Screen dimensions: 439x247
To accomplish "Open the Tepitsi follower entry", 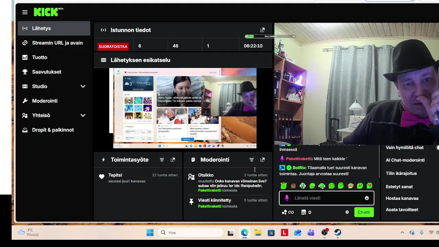I will (x=138, y=178).
